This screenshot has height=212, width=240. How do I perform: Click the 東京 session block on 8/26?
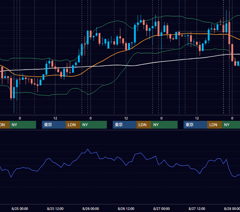(x=125, y=125)
